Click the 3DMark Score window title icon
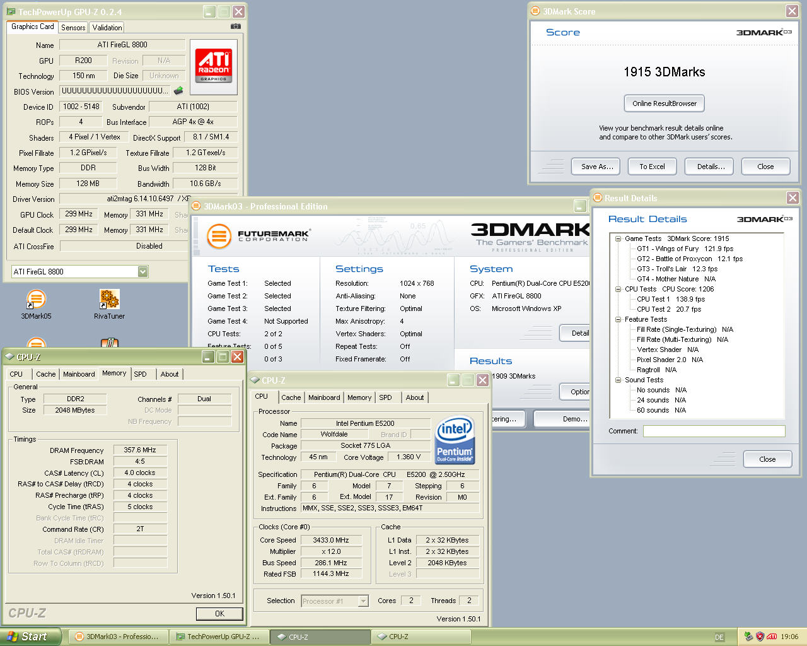Screen dimensions: 807x646 tap(535, 11)
